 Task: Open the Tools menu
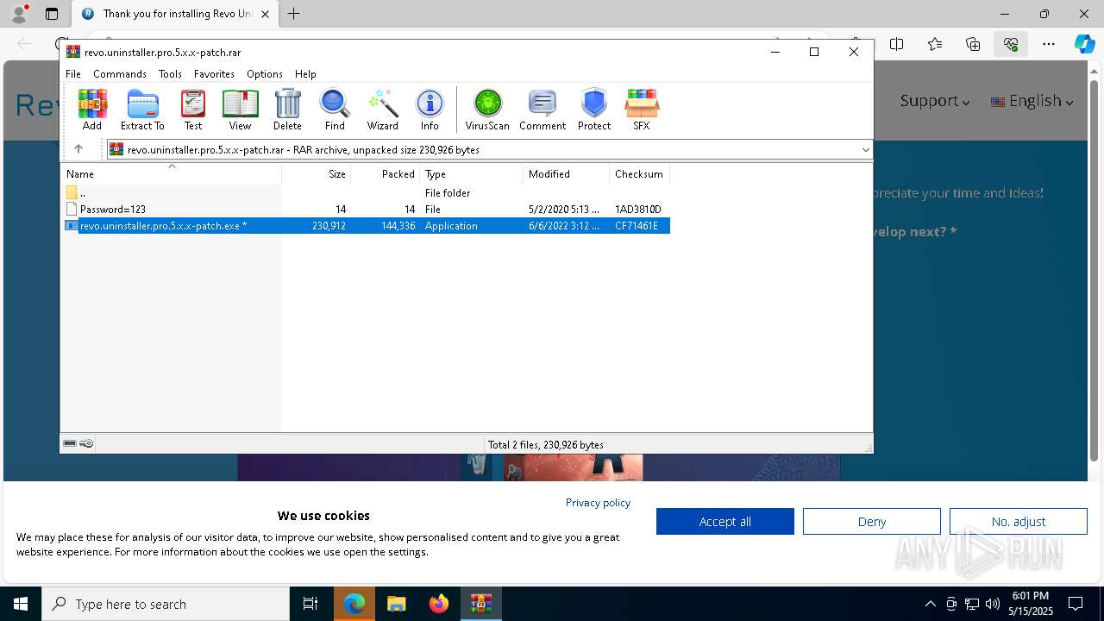(x=170, y=74)
